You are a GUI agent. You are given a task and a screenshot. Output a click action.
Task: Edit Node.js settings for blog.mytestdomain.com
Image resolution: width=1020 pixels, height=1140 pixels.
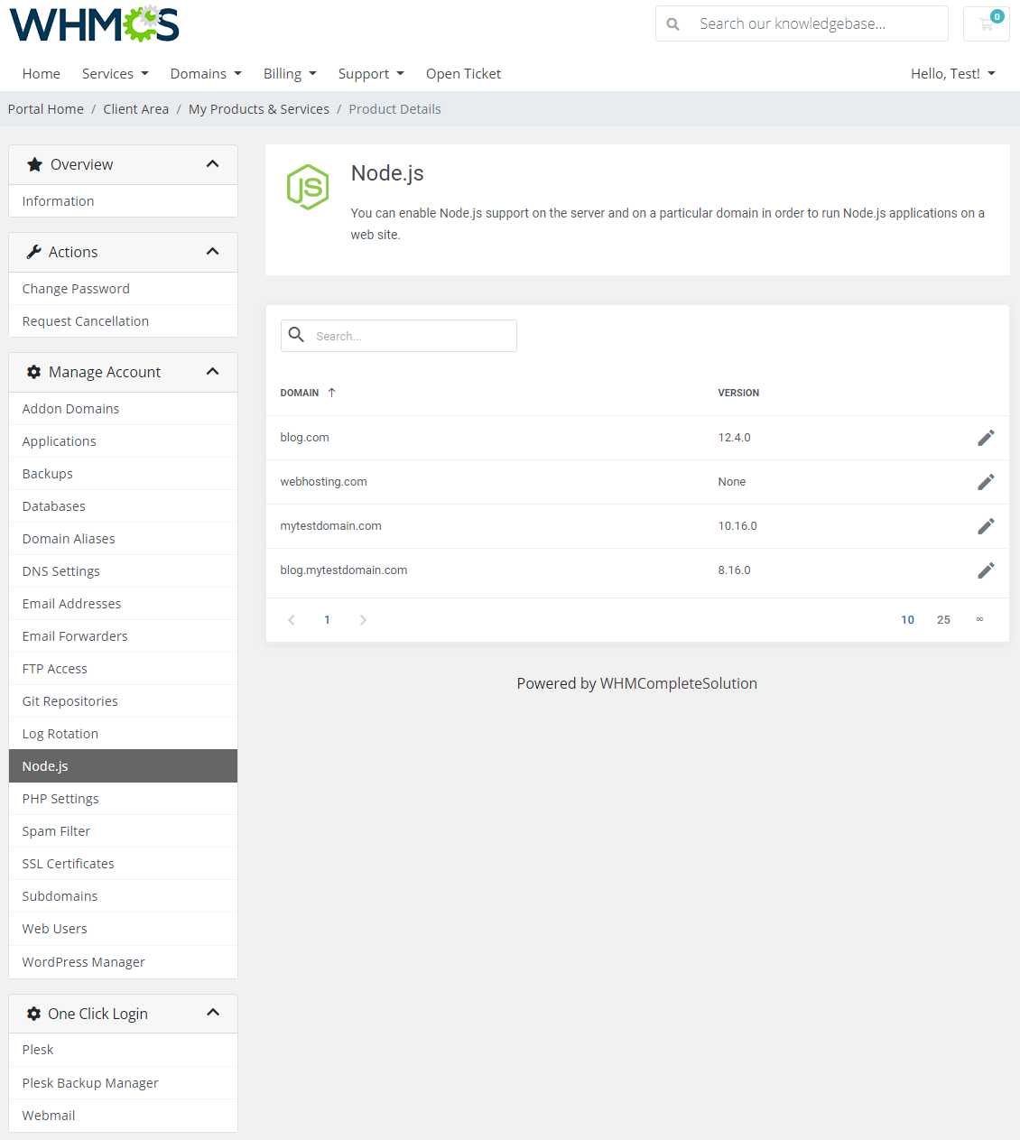coord(986,570)
